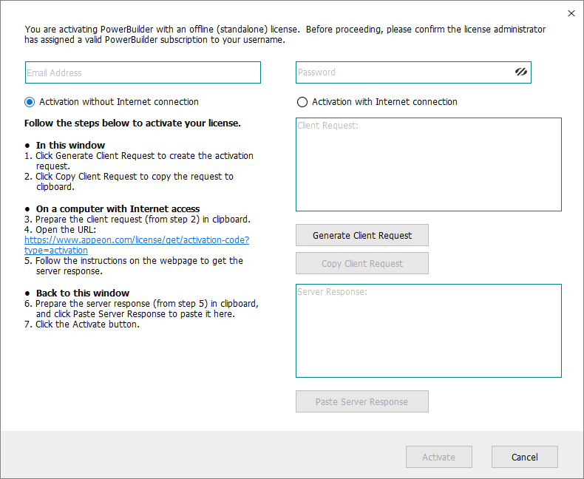Click 'On a computer with Internet access' heading
Viewport: 584px width, 479px height.
(118, 208)
